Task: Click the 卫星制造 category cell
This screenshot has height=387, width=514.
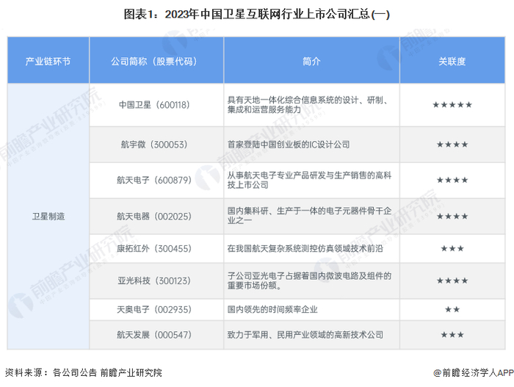Action: (48, 217)
